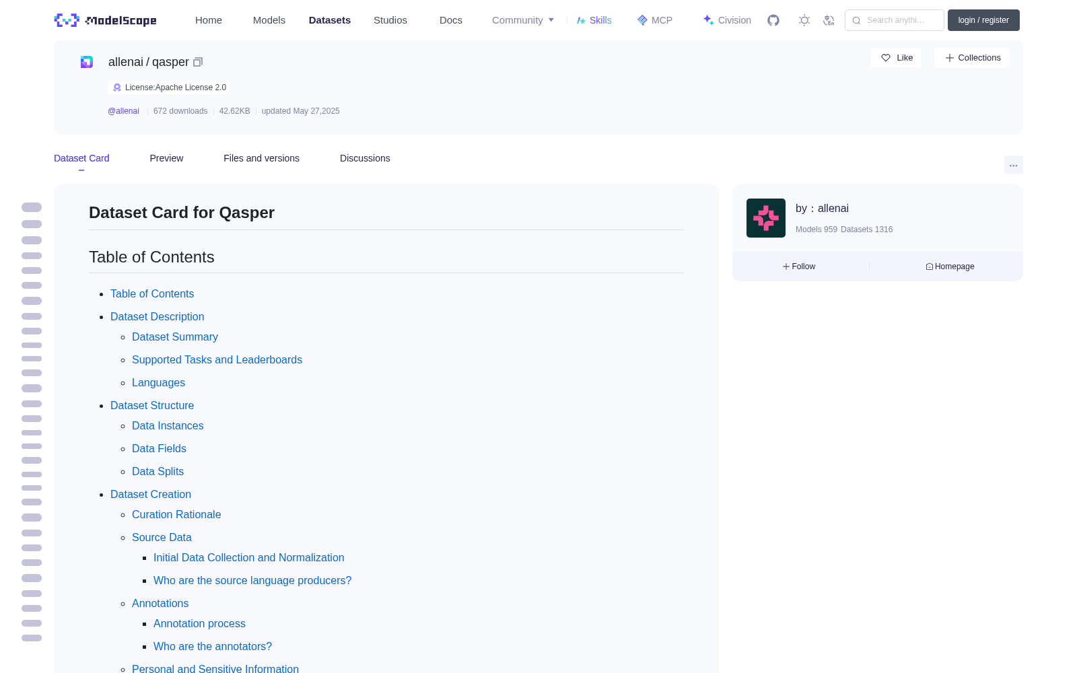
Task: Open the Curation Rationale link
Action: point(176,514)
